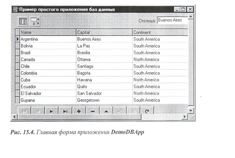Click the dataset link toolbar icon
235x158 pixels.
click(x=35, y=21)
